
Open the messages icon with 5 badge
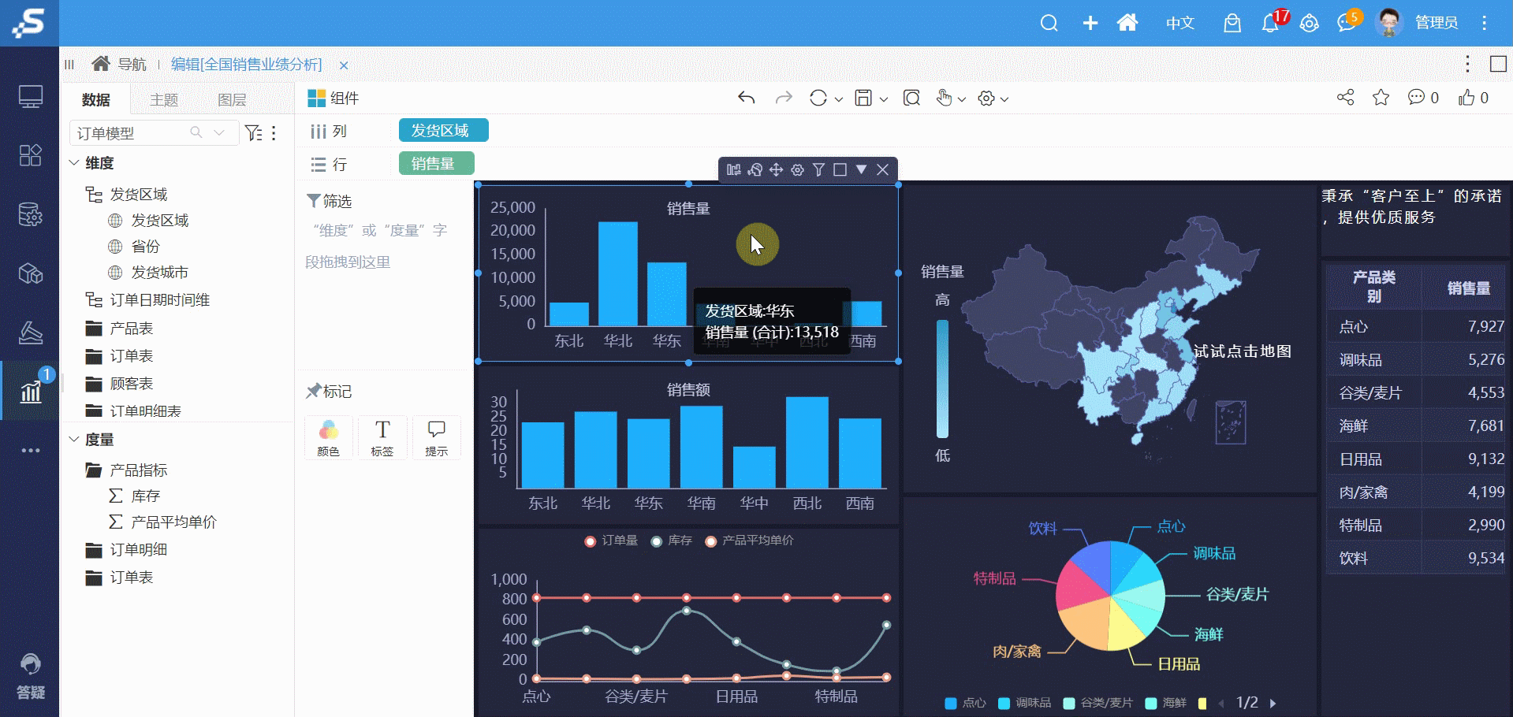click(1347, 23)
